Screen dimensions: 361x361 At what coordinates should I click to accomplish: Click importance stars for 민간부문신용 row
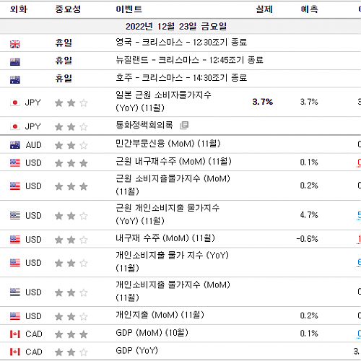coord(71,145)
